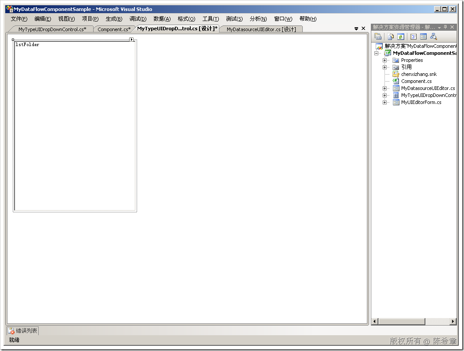
Task: Click MyUIEditorForm.cs form icon
Action: pyautogui.click(x=395, y=103)
